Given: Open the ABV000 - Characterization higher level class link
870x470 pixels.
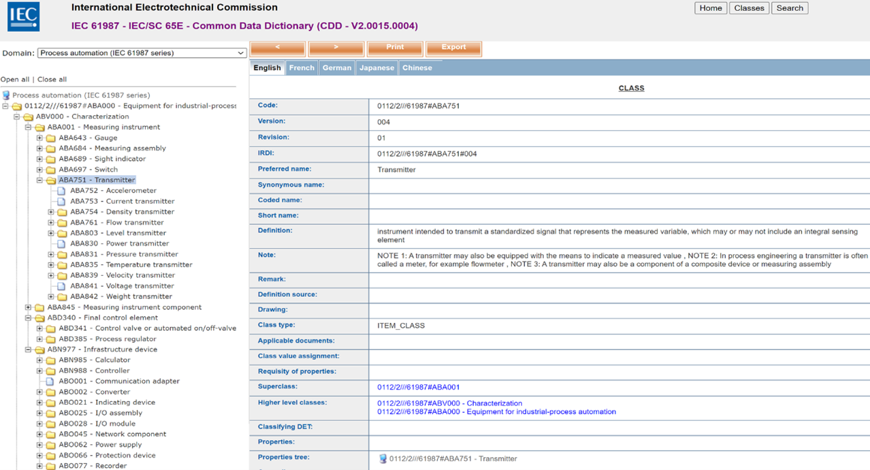Looking at the screenshot, I should (x=450, y=403).
